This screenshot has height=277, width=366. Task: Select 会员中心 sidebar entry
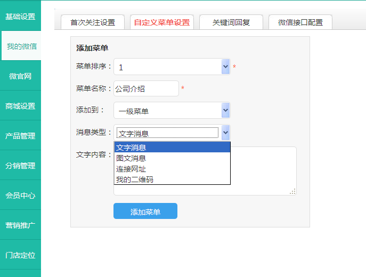coord(20,195)
